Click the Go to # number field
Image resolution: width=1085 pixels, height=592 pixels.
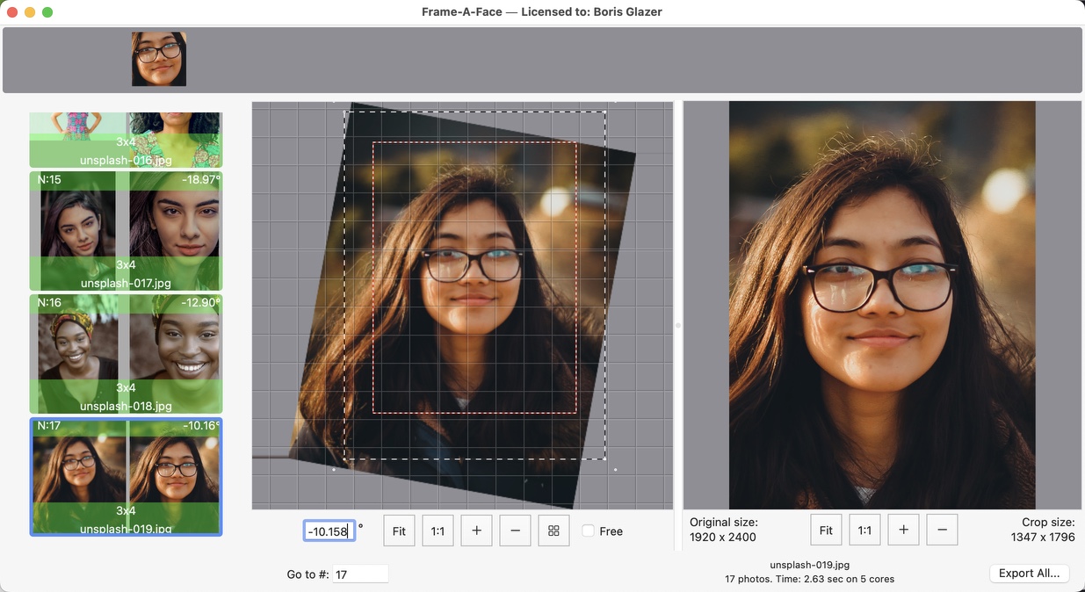pos(361,573)
